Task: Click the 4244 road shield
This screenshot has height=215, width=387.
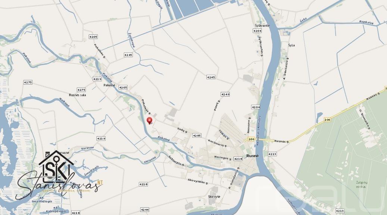Action: pos(145,209)
